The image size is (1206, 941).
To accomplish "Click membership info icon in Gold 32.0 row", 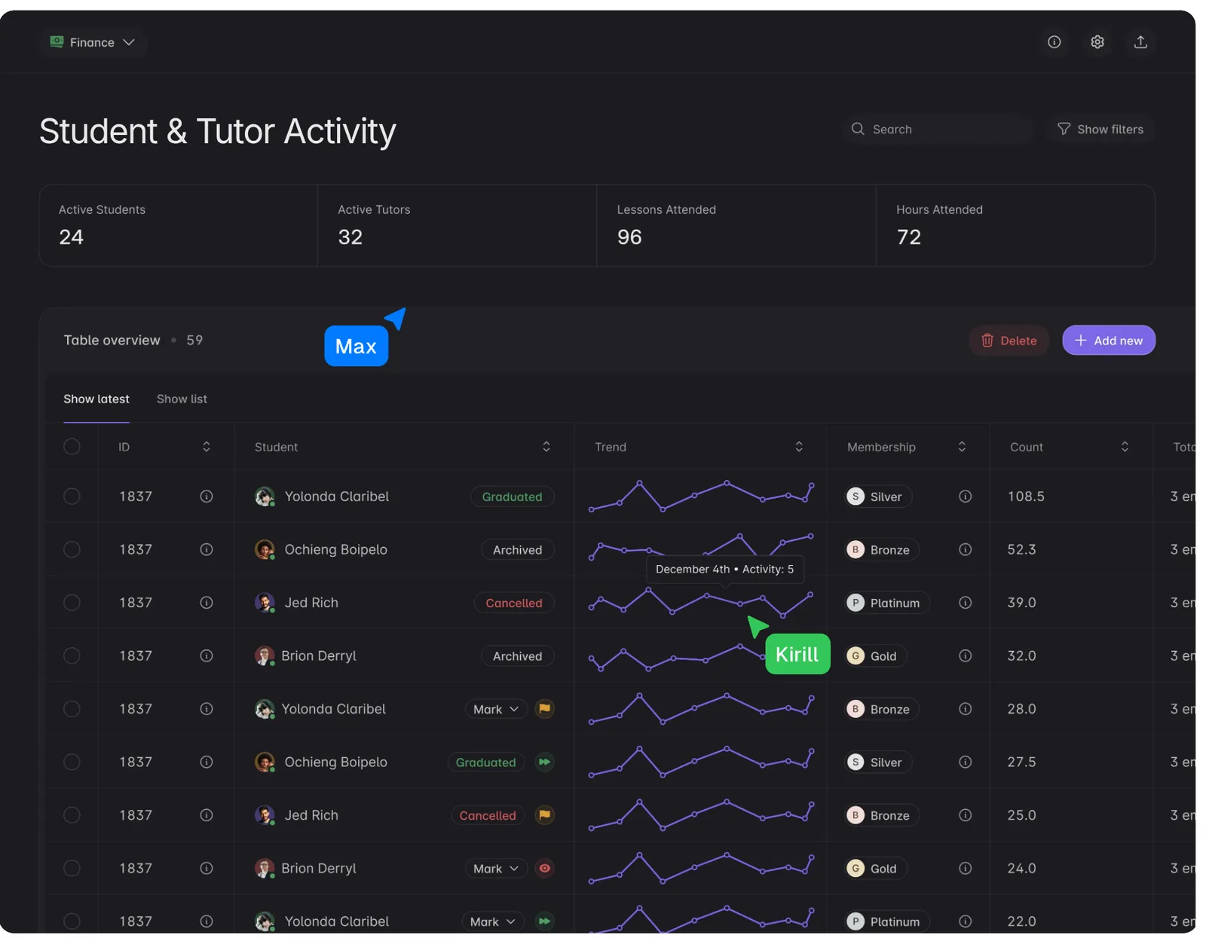I will click(965, 655).
